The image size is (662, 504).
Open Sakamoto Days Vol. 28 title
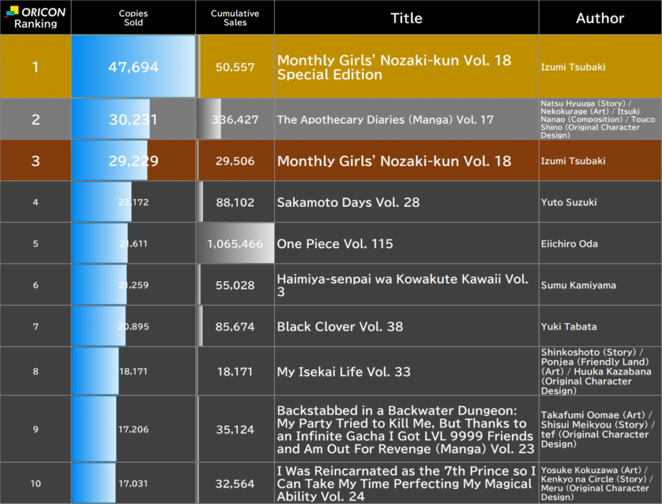[x=348, y=202]
